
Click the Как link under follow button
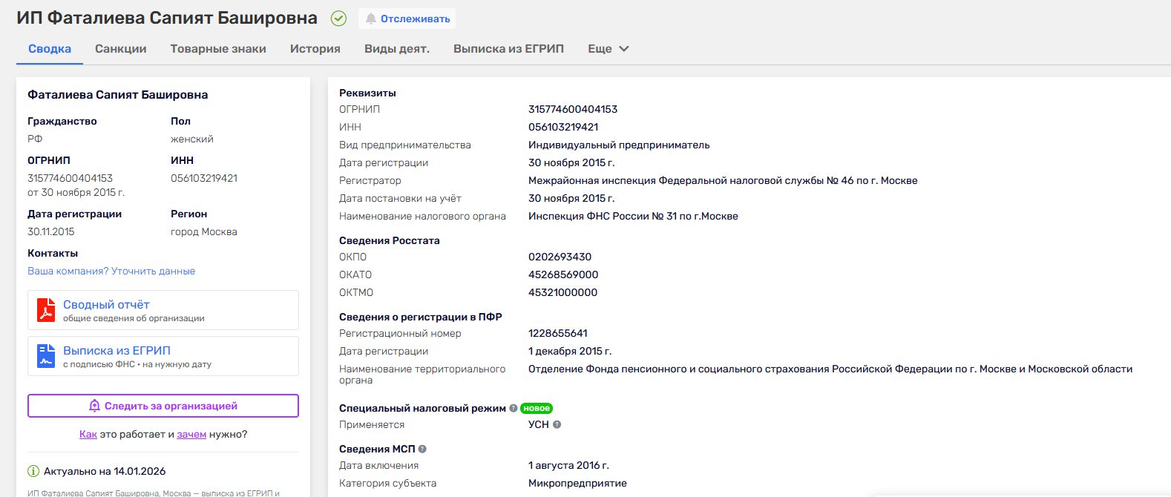(x=88, y=435)
